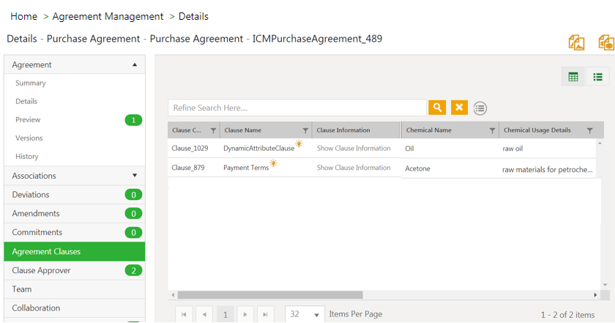Show Clause Information for Clause_1029
615x323 pixels.
(354, 148)
